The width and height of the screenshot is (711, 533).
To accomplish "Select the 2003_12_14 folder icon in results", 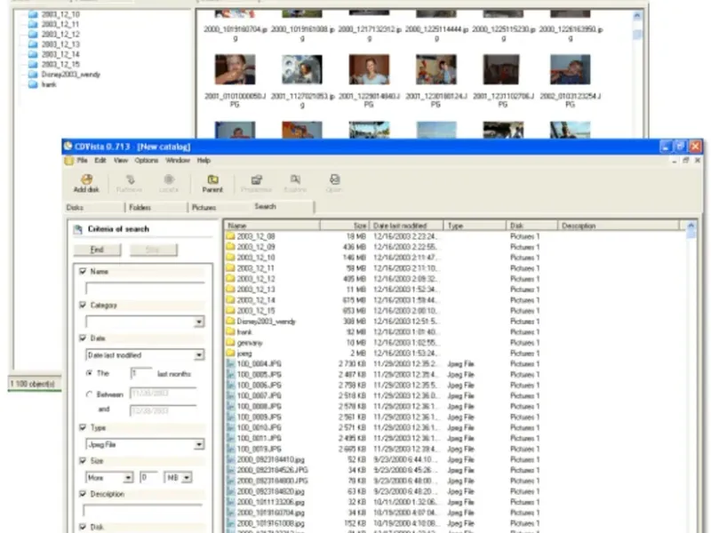I will point(230,300).
